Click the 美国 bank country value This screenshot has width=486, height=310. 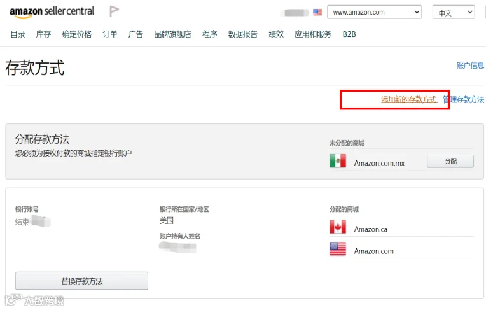coord(167,221)
